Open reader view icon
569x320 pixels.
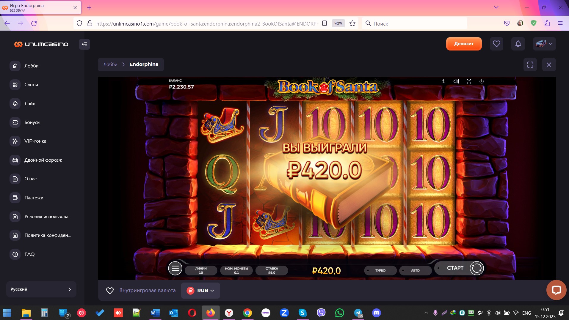(x=325, y=23)
